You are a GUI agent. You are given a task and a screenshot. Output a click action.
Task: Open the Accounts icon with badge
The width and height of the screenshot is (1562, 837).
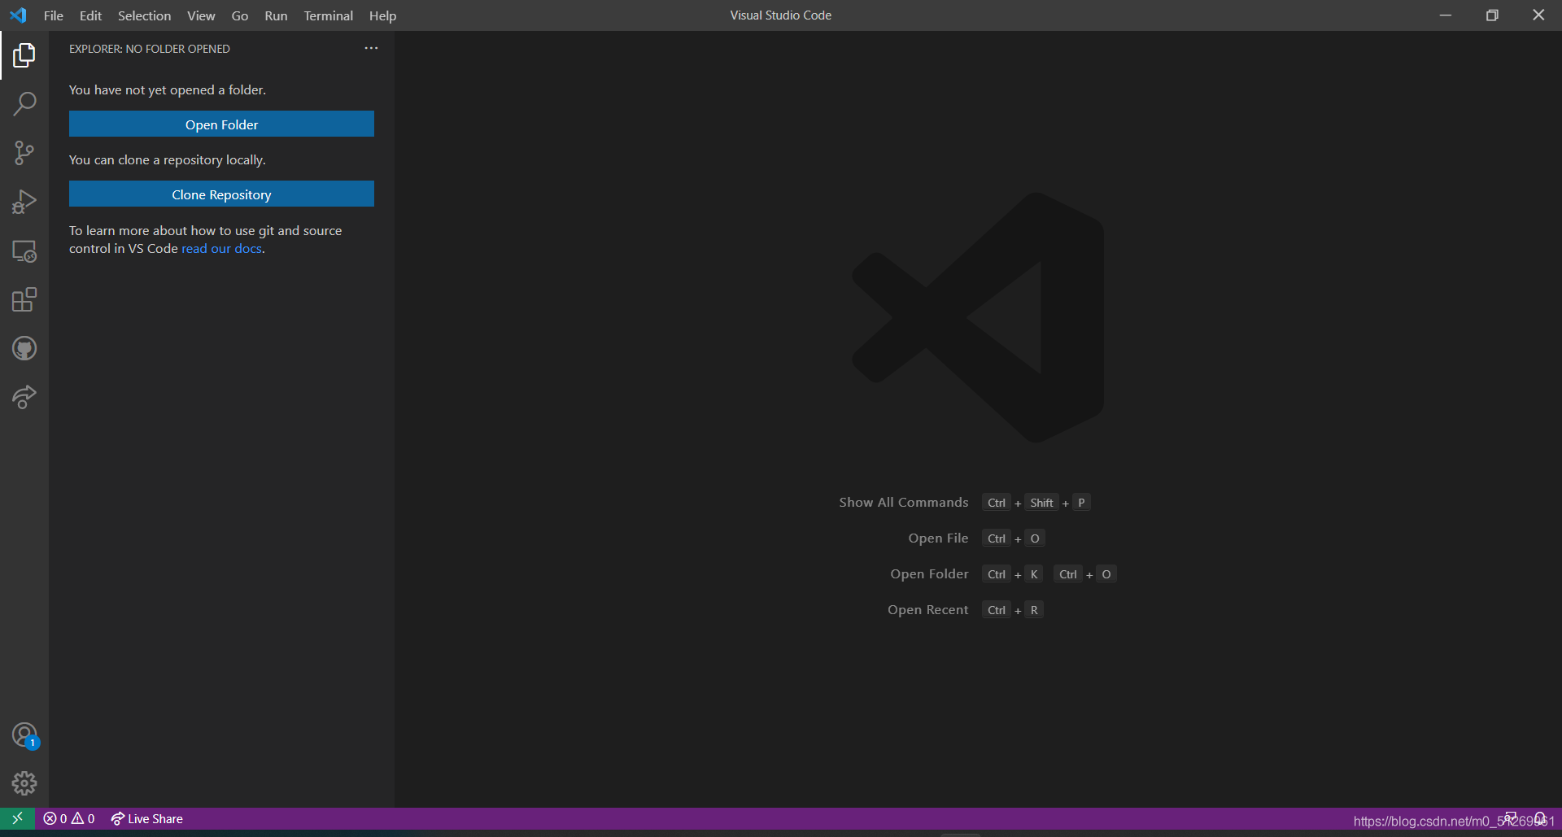(x=24, y=735)
